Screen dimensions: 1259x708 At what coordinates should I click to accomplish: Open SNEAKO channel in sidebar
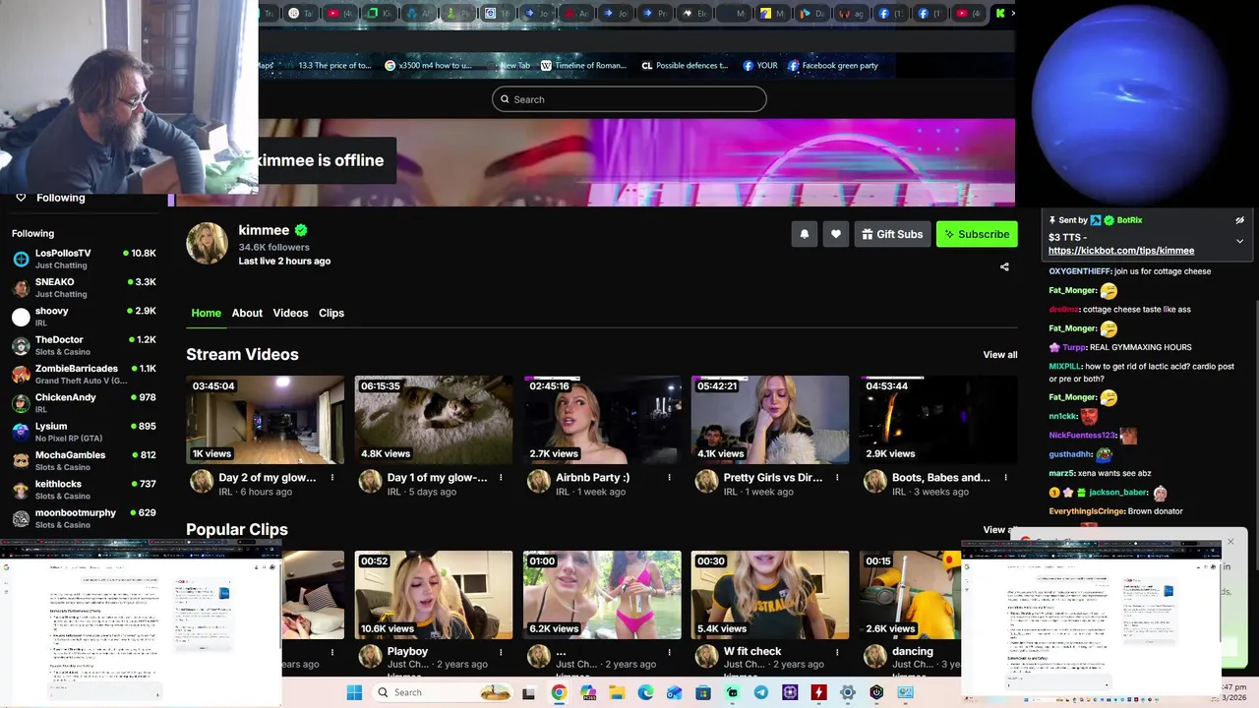pyautogui.click(x=85, y=287)
